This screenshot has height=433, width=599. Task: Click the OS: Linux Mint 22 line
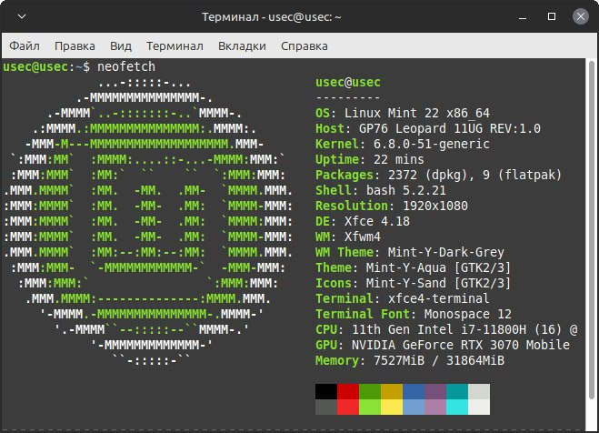[x=403, y=113]
